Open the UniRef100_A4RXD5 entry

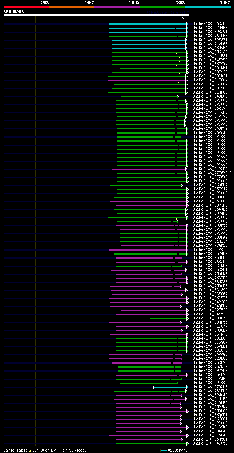coord(210,169)
